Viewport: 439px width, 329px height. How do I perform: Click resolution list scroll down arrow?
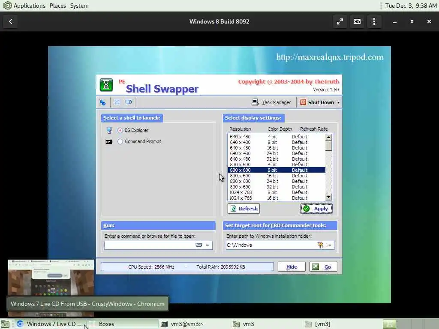point(329,197)
